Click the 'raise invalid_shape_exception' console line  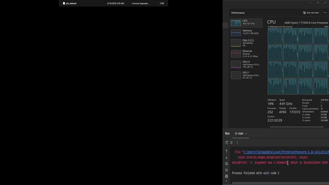coord(273,157)
